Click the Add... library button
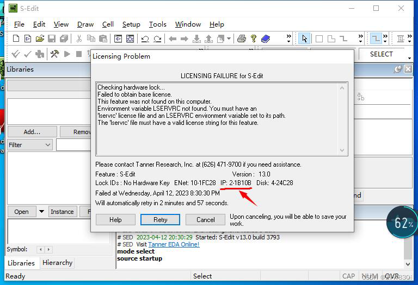418x285 pixels. (32, 132)
